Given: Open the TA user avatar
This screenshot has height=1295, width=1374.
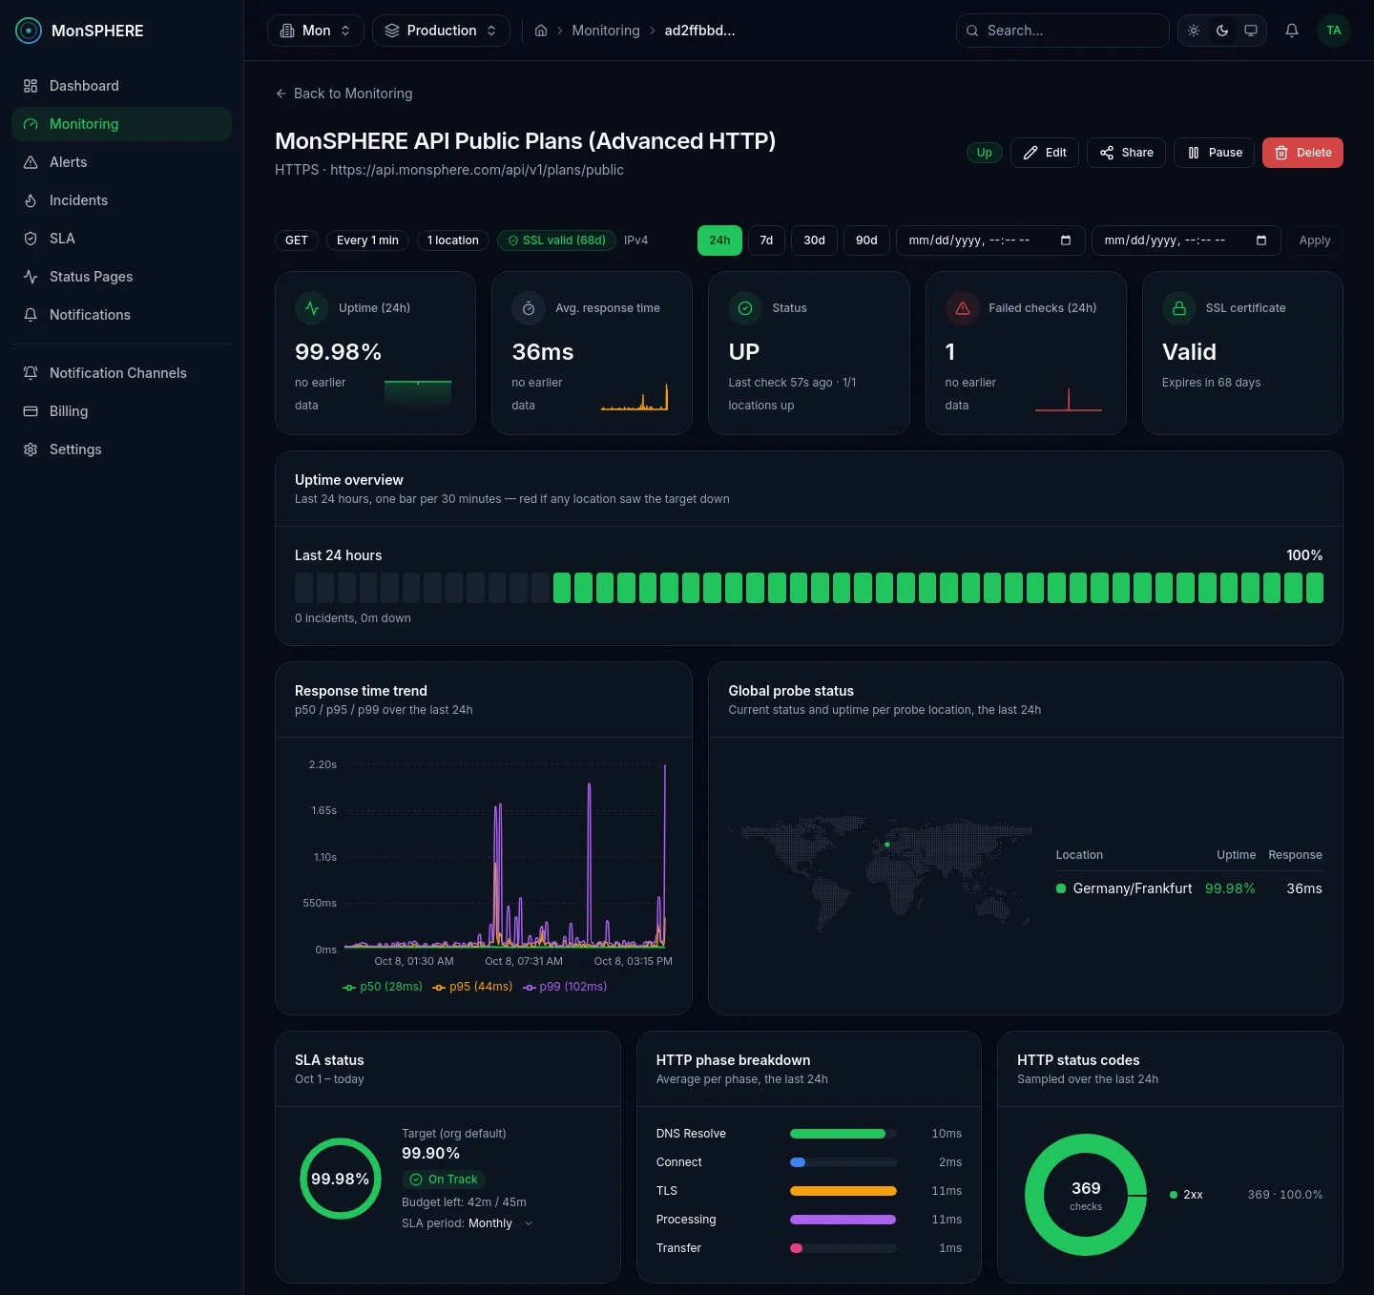Looking at the screenshot, I should pos(1334,31).
